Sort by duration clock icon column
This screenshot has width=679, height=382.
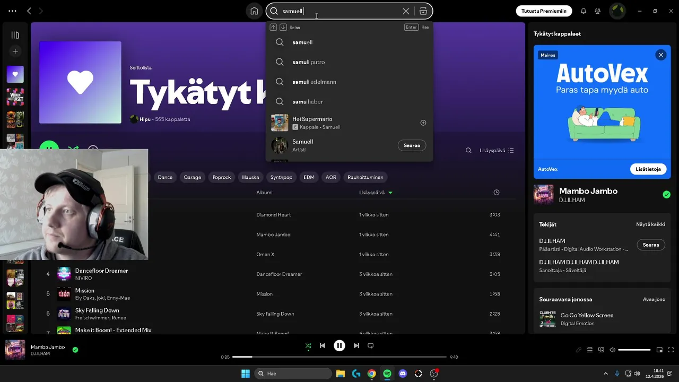click(x=497, y=193)
